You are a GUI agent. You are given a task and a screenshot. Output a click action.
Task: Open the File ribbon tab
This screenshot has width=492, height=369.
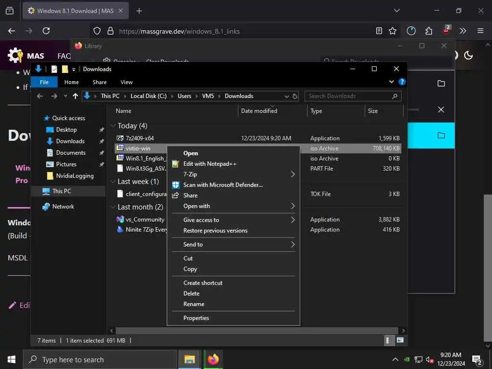tap(44, 82)
